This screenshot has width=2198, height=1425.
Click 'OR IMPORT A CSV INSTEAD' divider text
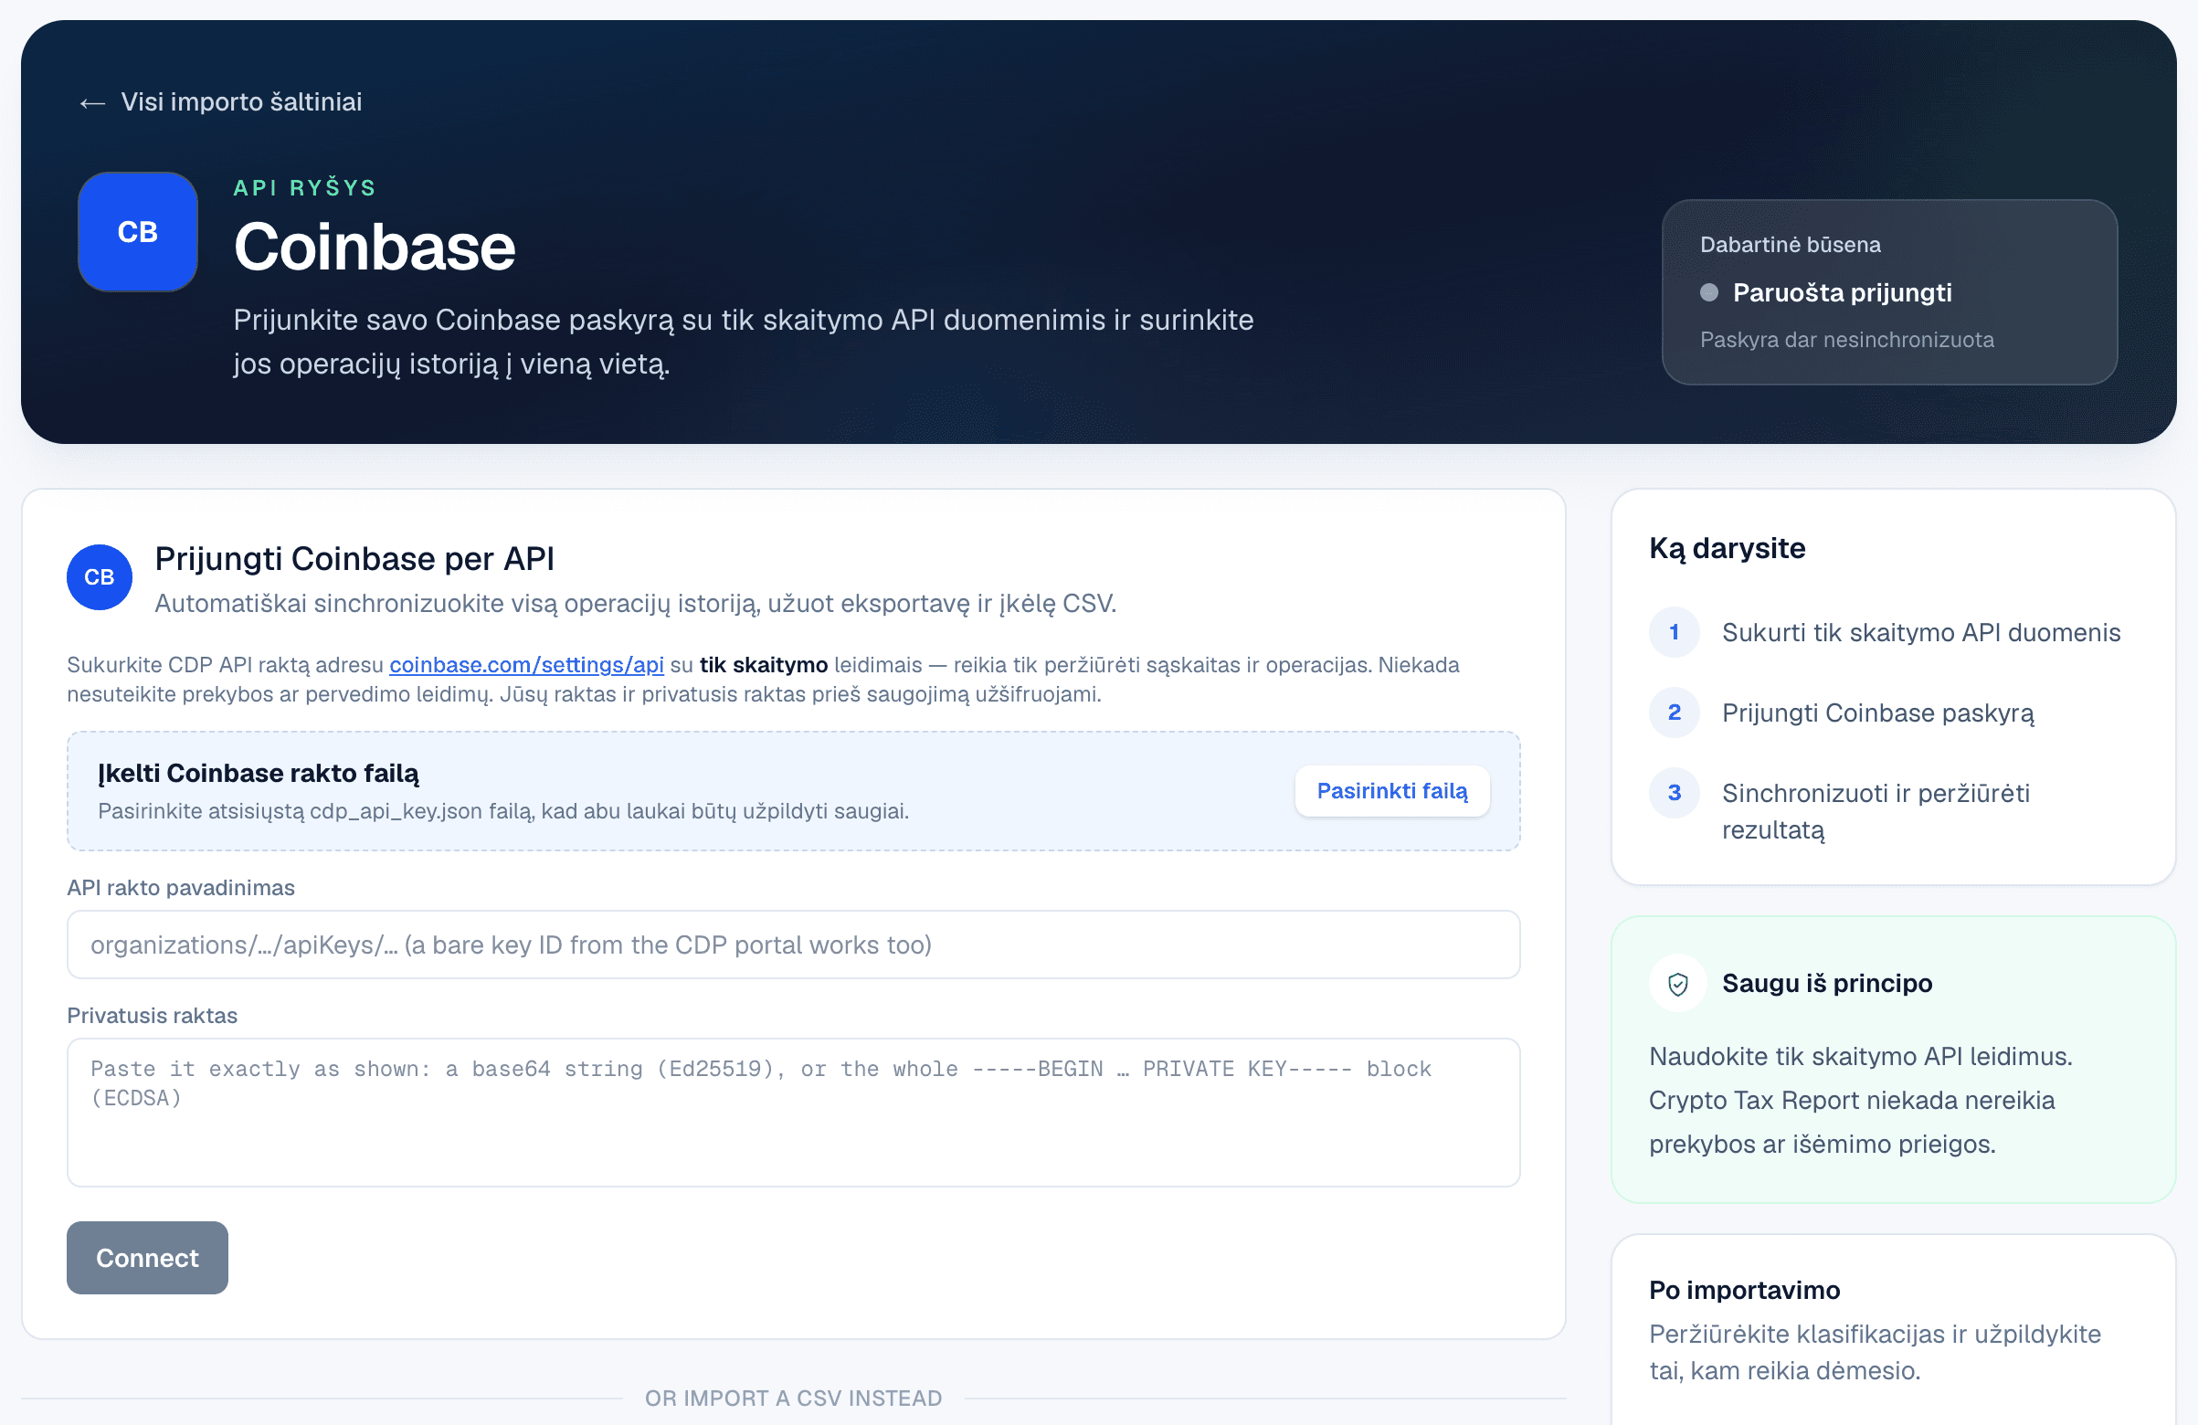pyautogui.click(x=793, y=1399)
